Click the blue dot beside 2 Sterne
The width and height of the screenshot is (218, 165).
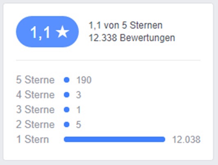coord(67,125)
